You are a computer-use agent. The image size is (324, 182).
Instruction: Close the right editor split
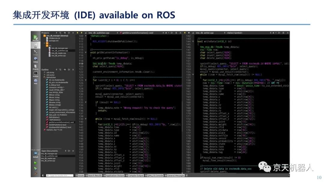pos(288,33)
